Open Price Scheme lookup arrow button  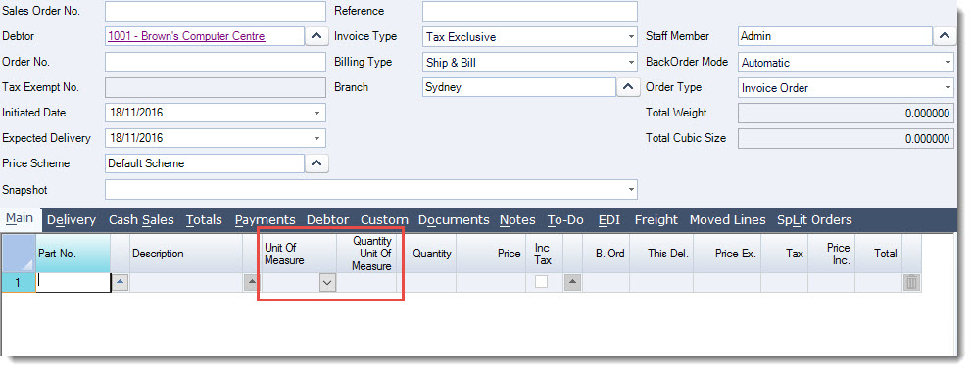pyautogui.click(x=316, y=163)
